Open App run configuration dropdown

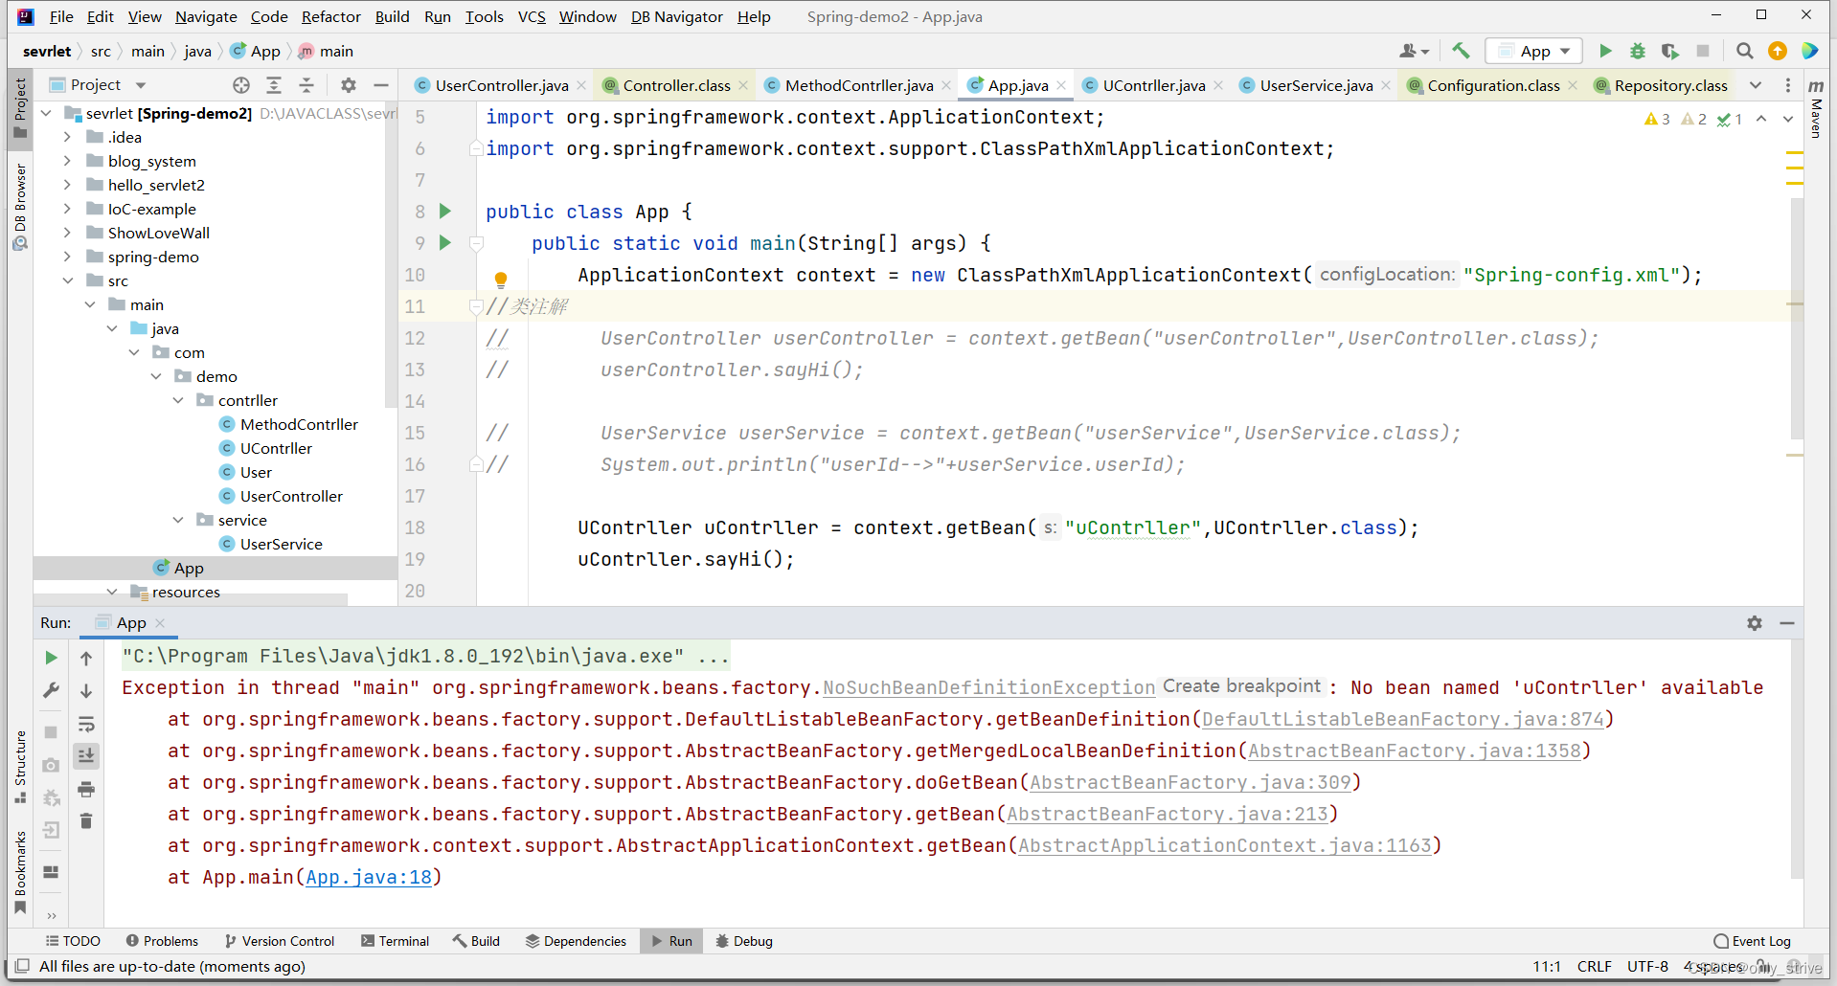tap(1534, 51)
